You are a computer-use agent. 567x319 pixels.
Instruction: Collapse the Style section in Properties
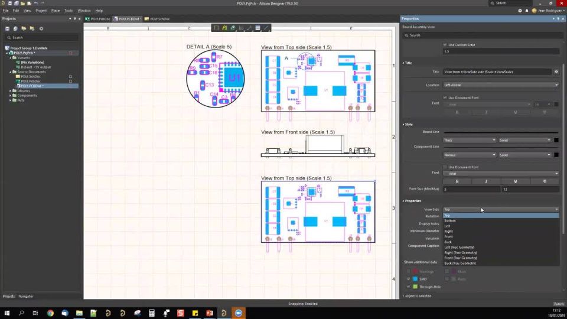click(x=403, y=125)
